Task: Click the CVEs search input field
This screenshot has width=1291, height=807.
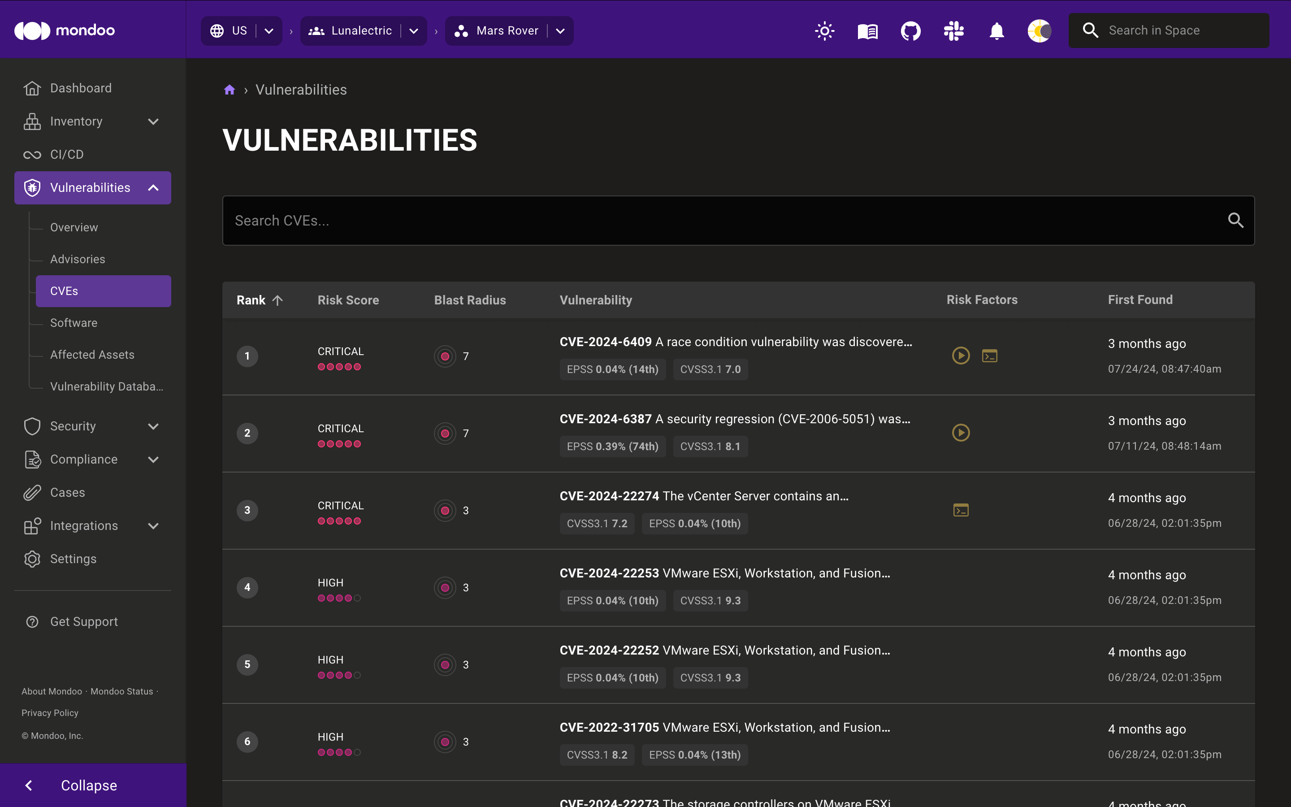Action: pos(739,220)
